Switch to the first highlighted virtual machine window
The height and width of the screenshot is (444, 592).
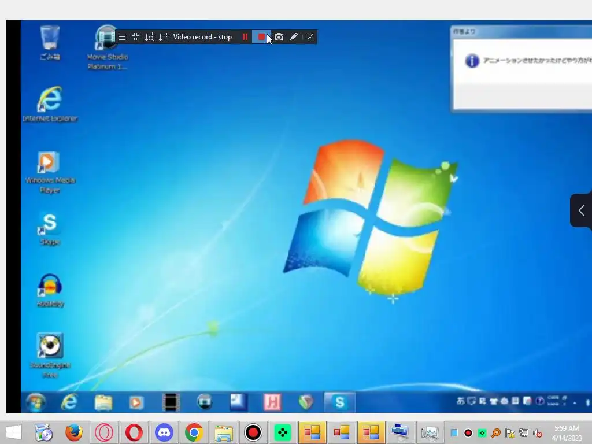312,432
